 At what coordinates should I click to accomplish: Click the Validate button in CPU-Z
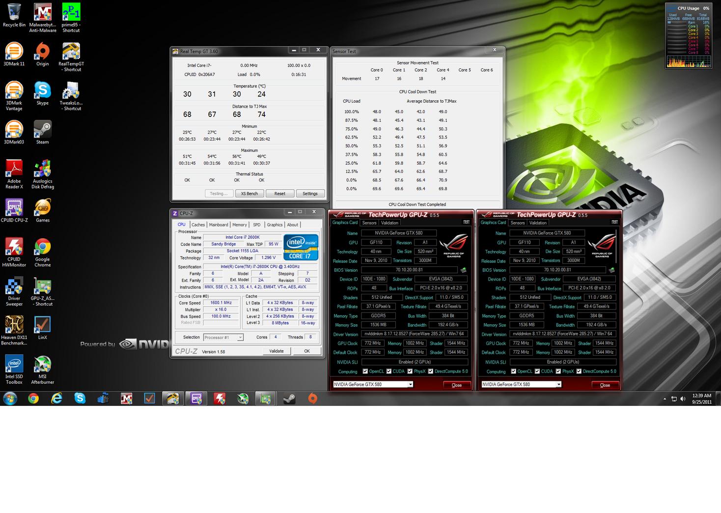pos(277,351)
